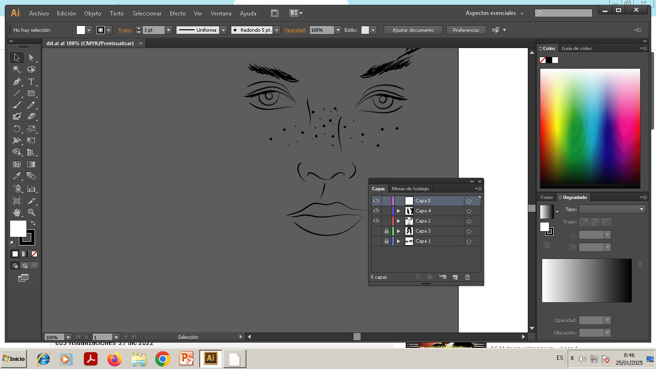This screenshot has height=369, width=656.
Task: Select the Rotate tool
Action: pyautogui.click(x=17, y=129)
